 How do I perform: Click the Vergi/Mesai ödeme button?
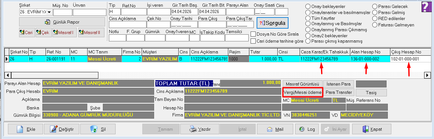(x=303, y=92)
